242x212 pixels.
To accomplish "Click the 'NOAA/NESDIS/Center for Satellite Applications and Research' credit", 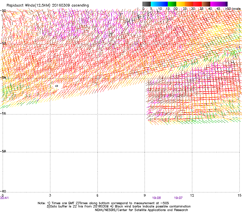I will coord(141,210).
